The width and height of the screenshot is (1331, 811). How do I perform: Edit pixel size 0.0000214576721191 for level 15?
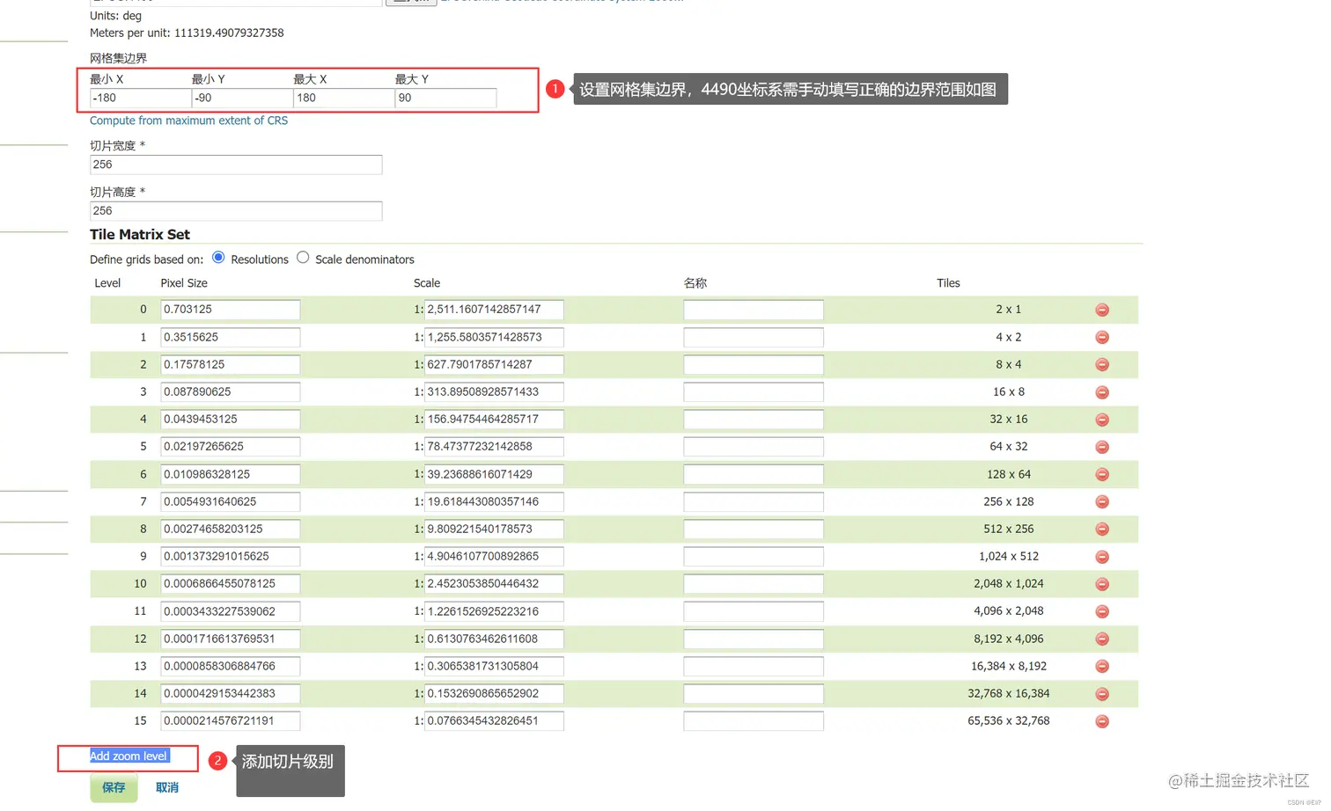point(230,721)
